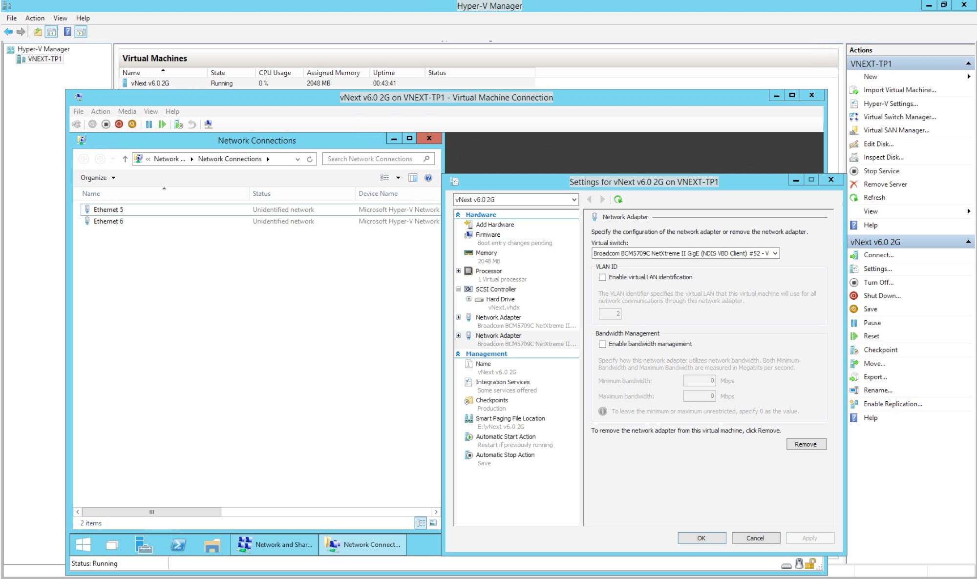This screenshot has height=579, width=977.
Task: Click green refresh icon in Settings dialog
Action: click(x=618, y=199)
